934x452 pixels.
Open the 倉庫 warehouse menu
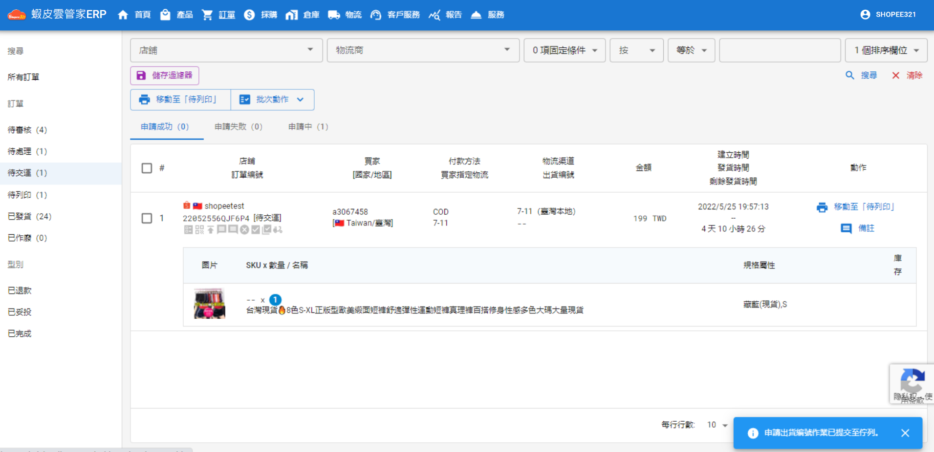[x=303, y=15]
